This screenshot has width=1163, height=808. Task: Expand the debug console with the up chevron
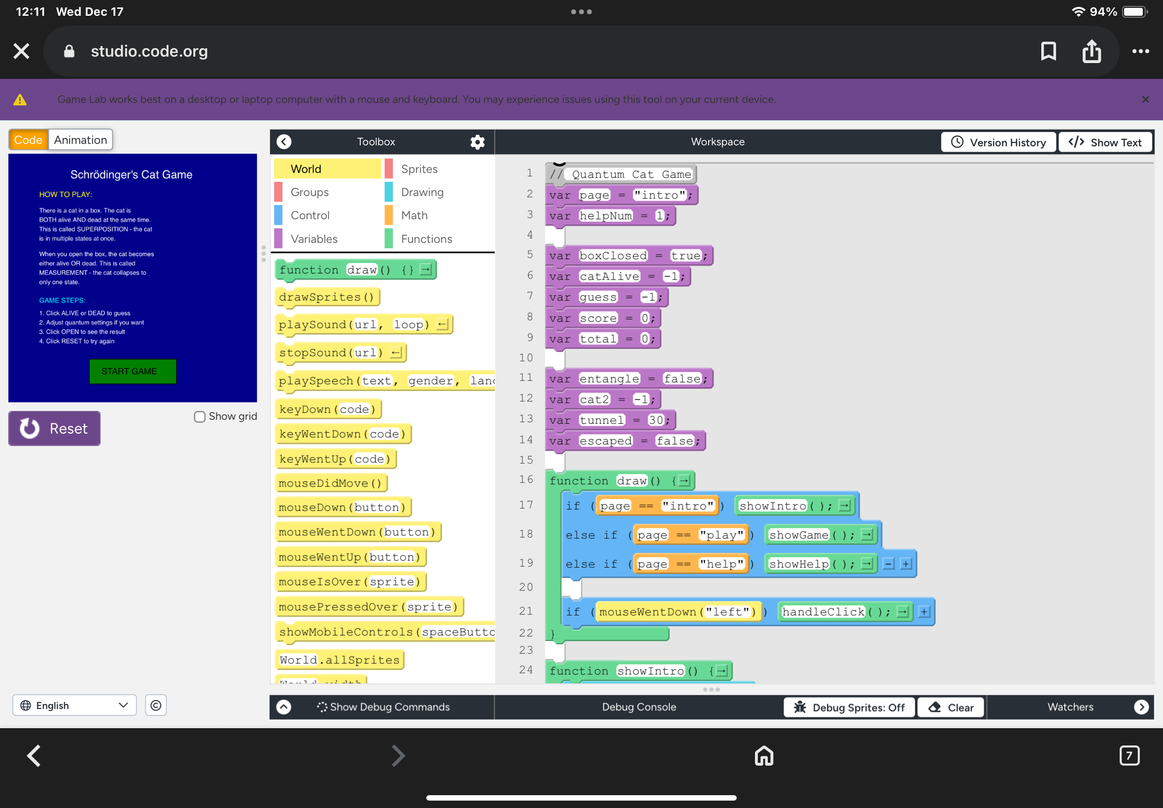284,707
